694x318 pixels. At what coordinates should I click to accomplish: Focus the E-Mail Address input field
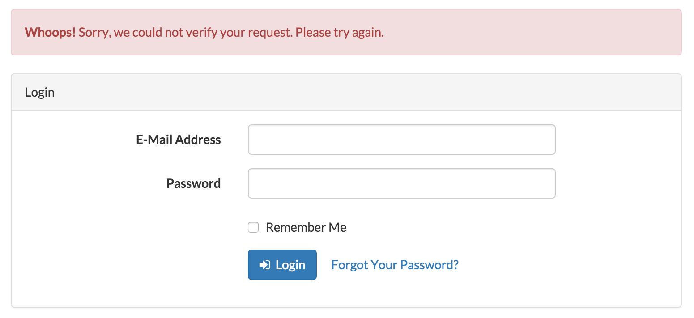click(401, 140)
